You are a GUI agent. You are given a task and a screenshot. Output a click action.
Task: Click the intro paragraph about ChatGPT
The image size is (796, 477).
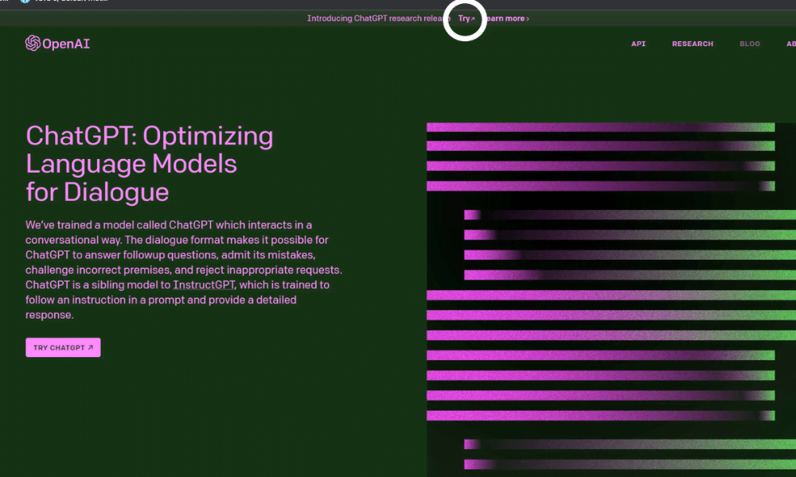[183, 270]
